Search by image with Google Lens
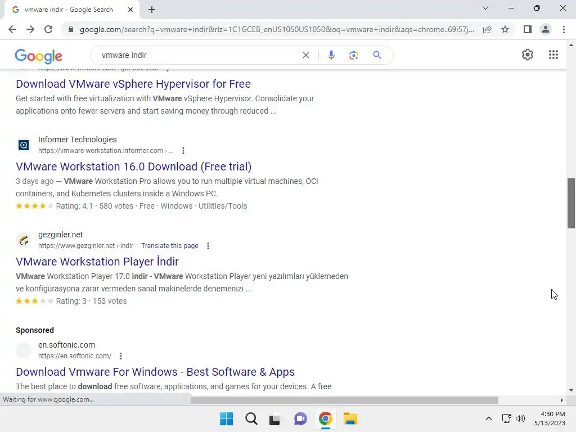 point(353,55)
